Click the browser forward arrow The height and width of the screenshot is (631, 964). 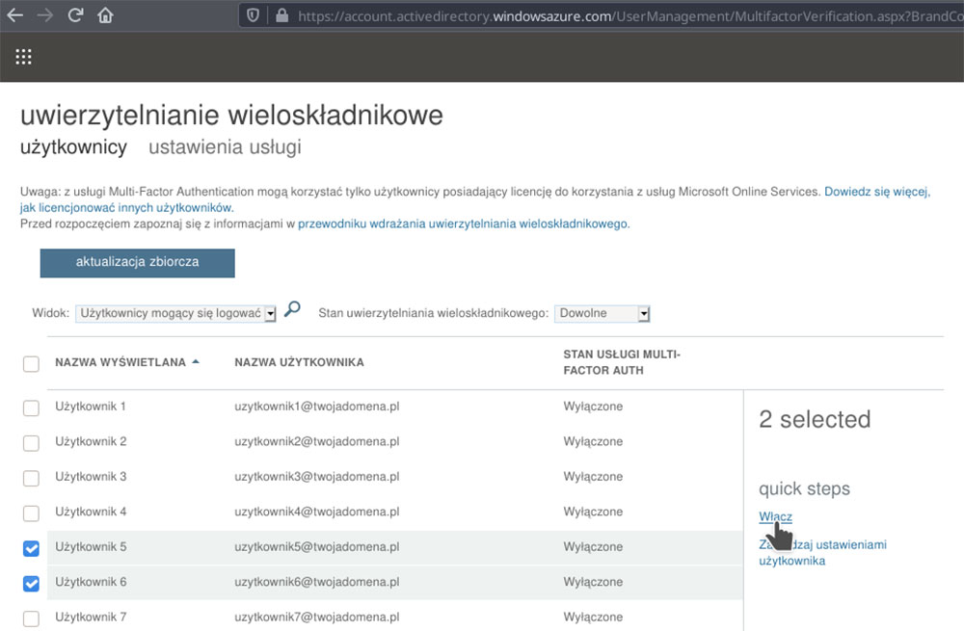coord(44,15)
